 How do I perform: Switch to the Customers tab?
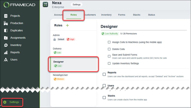click(x=90, y=15)
